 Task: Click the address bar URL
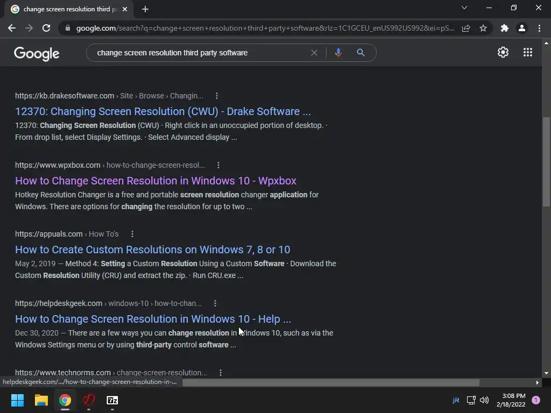265,28
